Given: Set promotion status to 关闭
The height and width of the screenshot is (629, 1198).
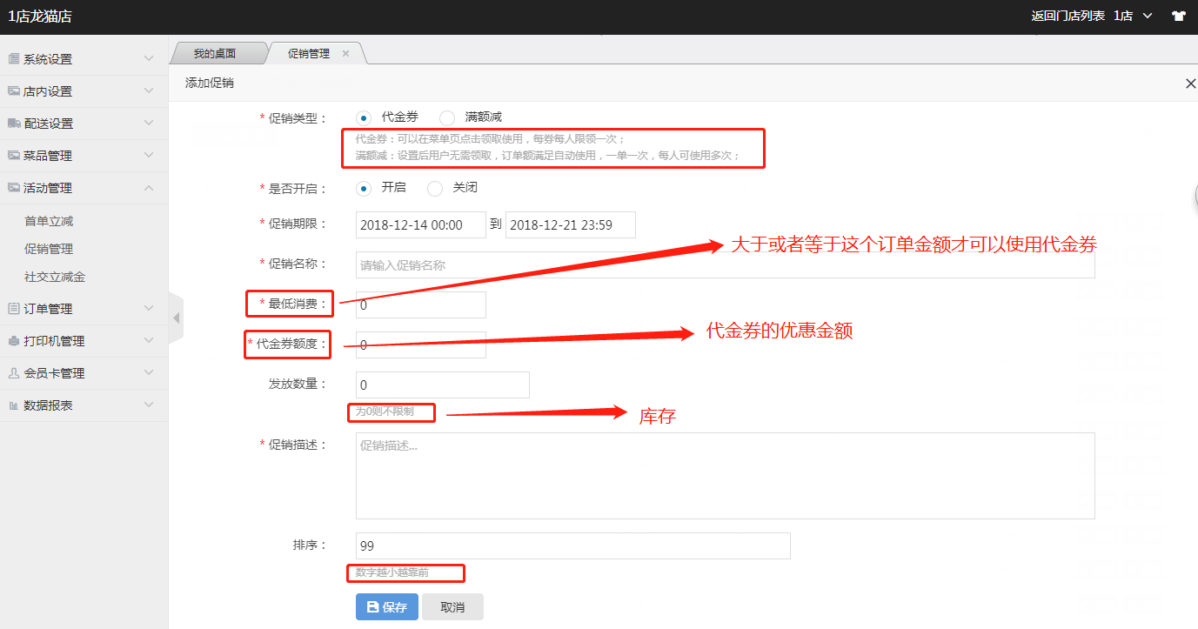Looking at the screenshot, I should click(435, 188).
